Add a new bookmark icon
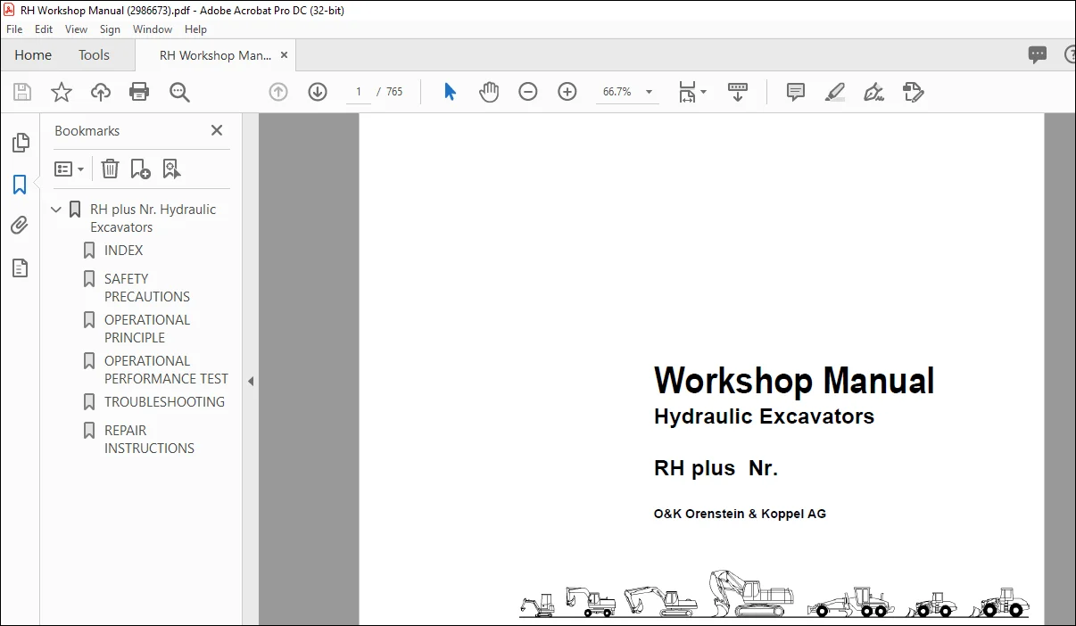Screen dimensions: 1076x626 click(x=140, y=169)
